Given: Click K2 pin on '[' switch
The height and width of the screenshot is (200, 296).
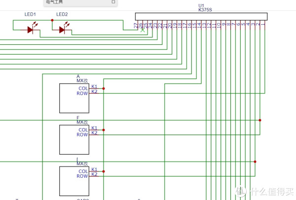Looking at the screenshot, I should point(94,174).
